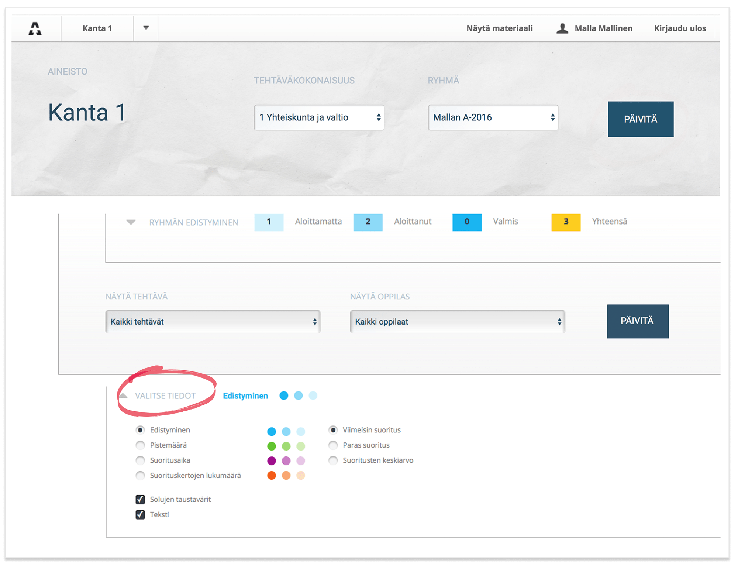
Task: Click the NÄYTÄ TEHTÄVÄ label
Action: click(x=137, y=297)
